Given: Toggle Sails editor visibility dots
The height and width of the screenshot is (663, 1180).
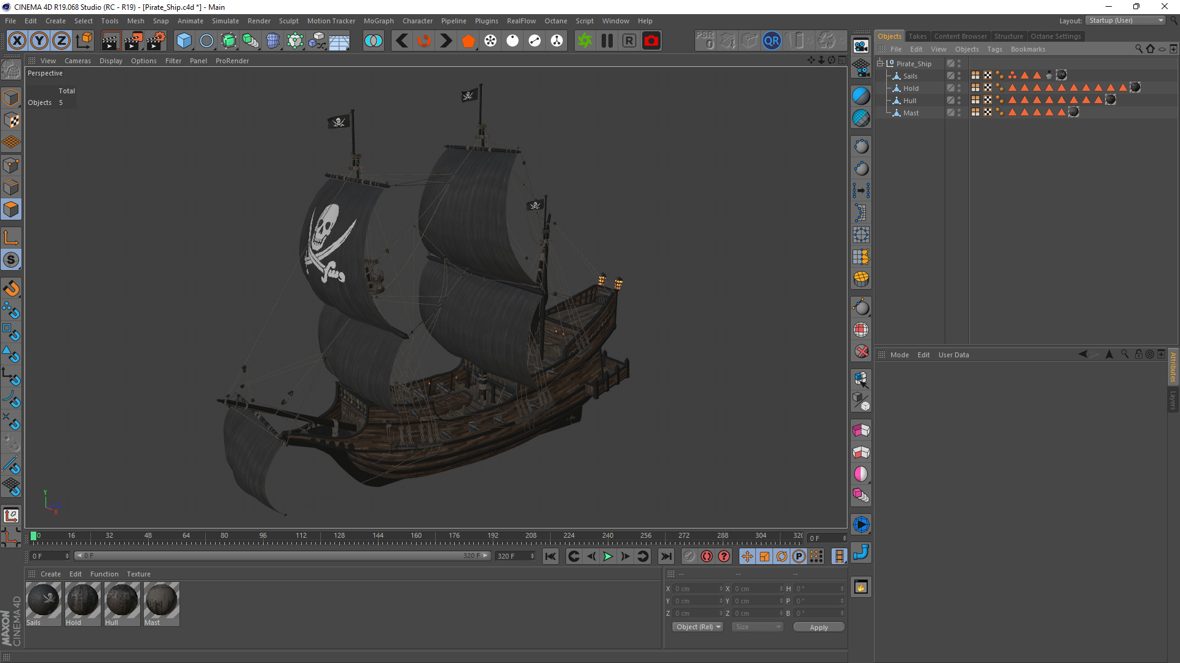Looking at the screenshot, I should 959,76.
